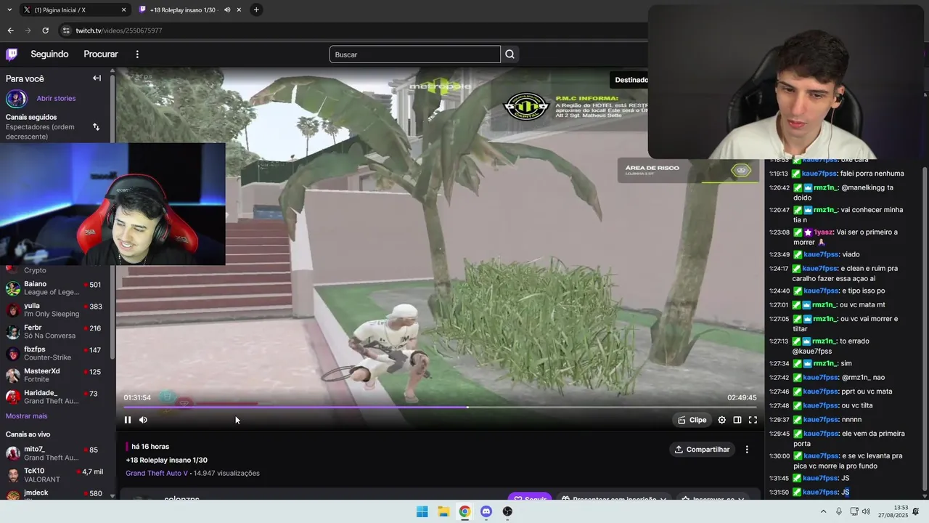Open the three-dot menu beside Procurar
The height and width of the screenshot is (523, 929).
[137, 54]
